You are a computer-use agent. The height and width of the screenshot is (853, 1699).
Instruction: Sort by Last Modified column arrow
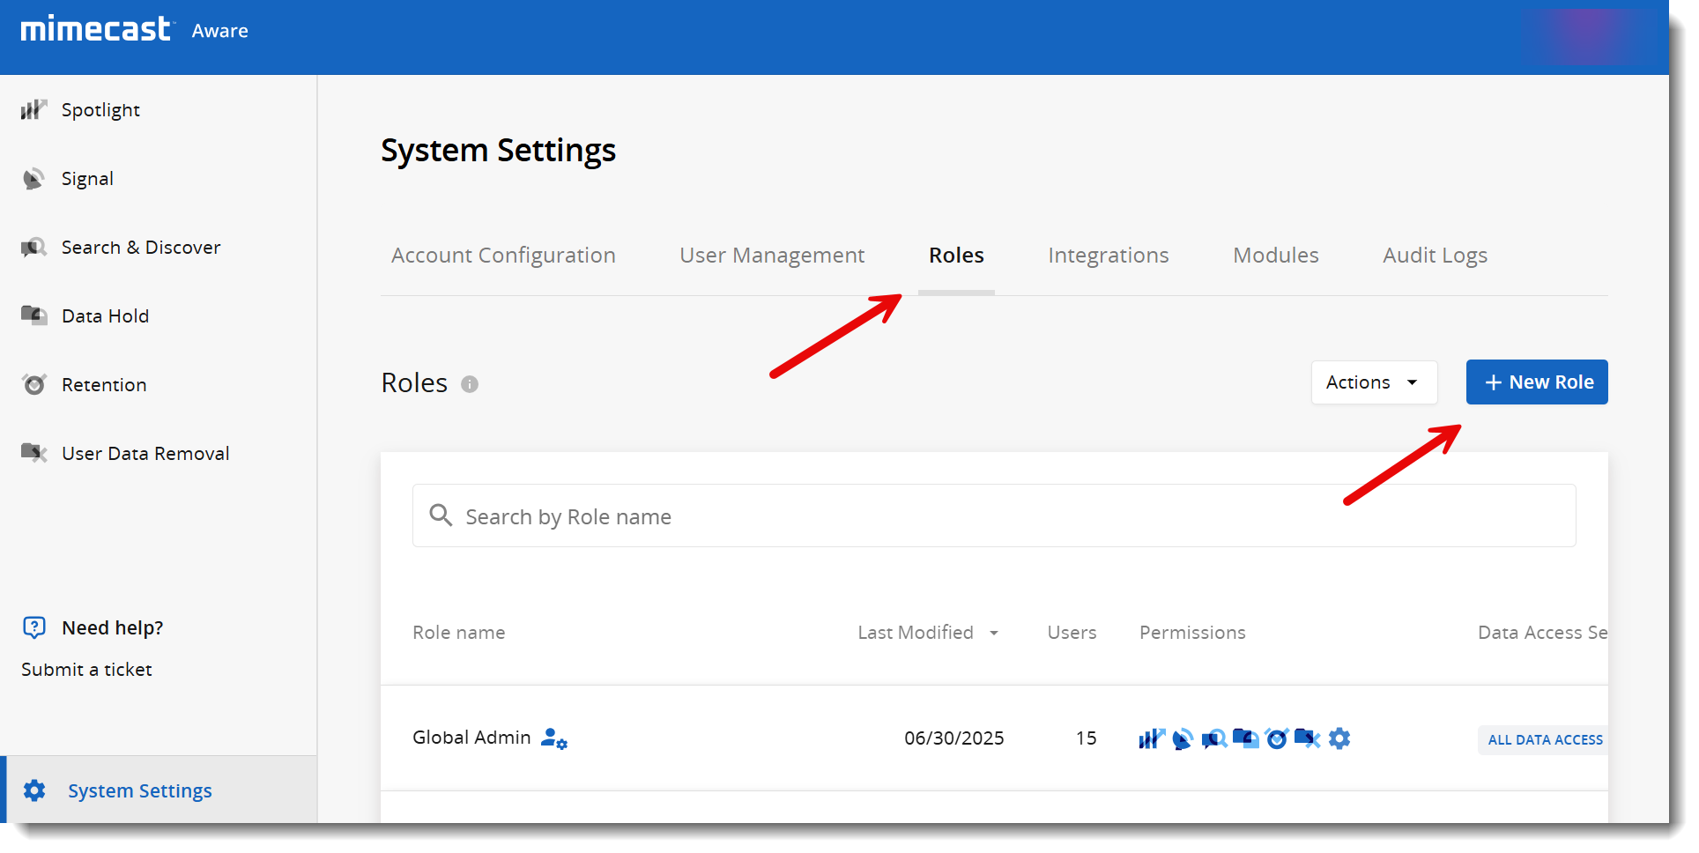pos(994,633)
